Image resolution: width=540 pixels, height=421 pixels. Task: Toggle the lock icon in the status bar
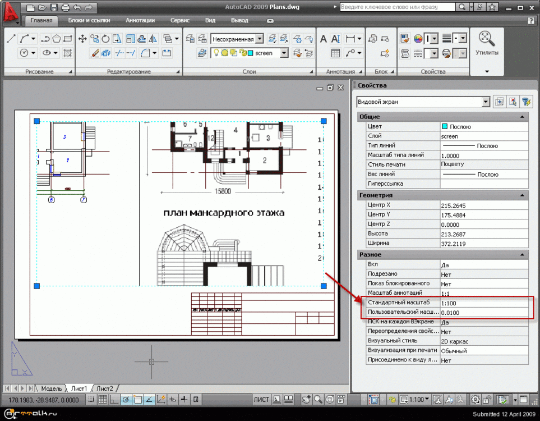(x=488, y=400)
